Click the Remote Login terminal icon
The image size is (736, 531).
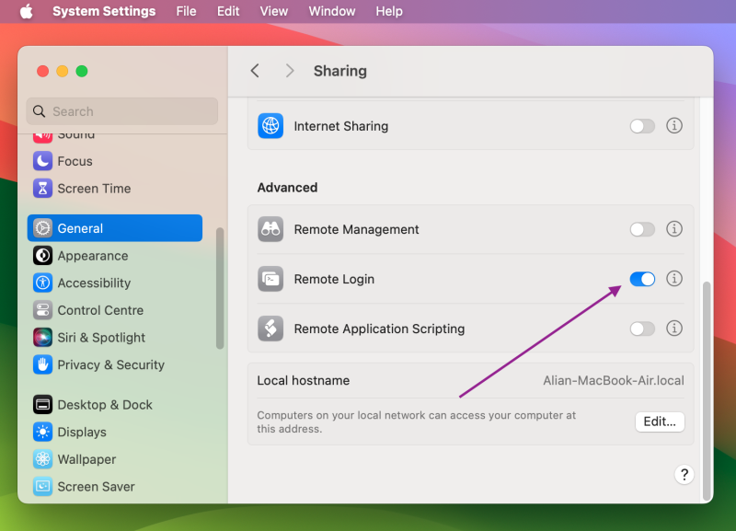point(270,279)
